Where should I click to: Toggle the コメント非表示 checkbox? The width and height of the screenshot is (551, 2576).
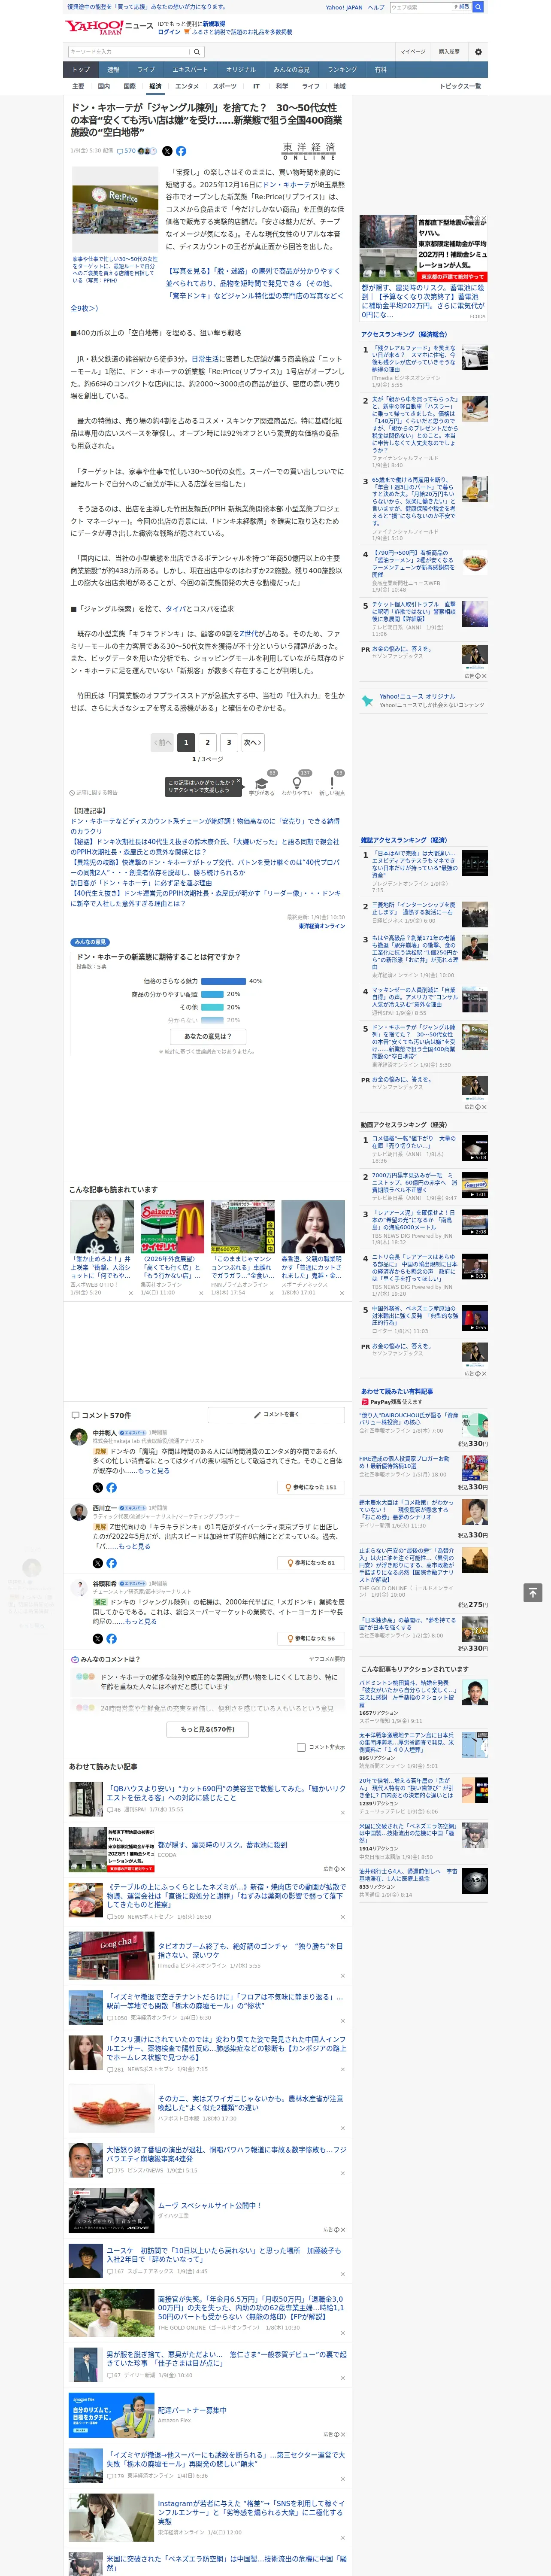(x=301, y=1747)
